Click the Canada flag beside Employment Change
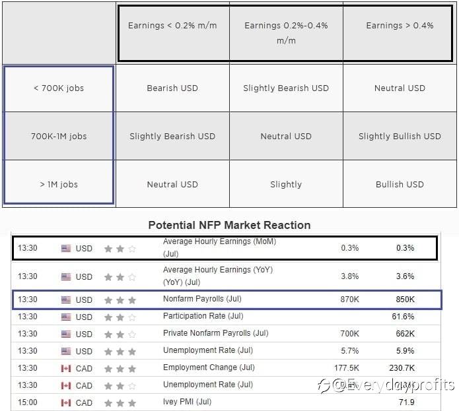The image size is (459, 411). pos(66,368)
